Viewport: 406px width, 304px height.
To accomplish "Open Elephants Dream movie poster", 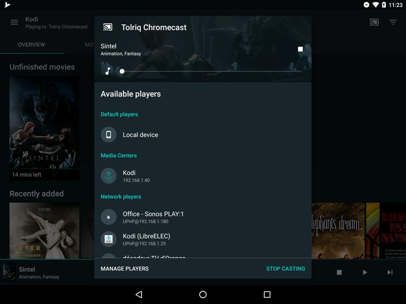I will (338, 231).
